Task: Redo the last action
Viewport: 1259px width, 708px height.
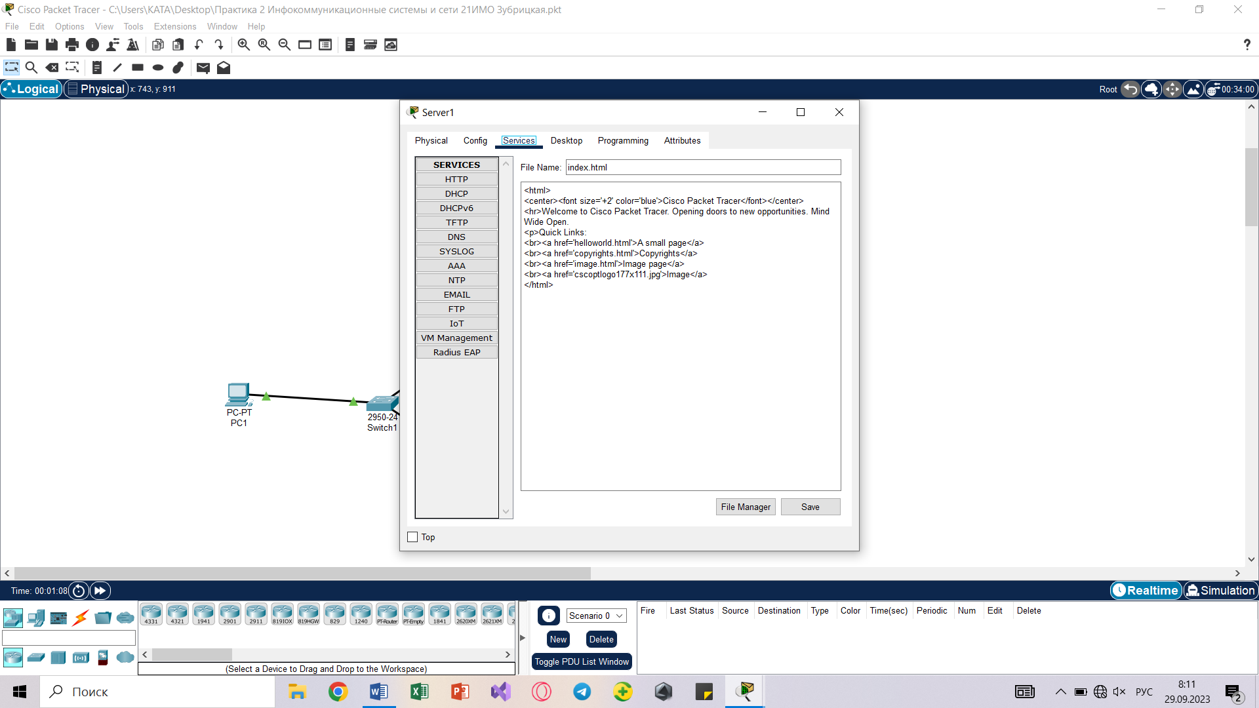Action: [x=219, y=45]
